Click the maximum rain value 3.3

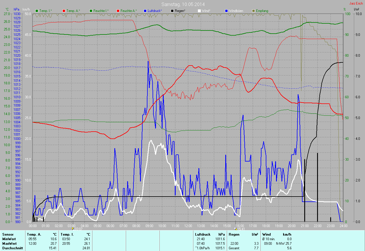(x=256, y=244)
